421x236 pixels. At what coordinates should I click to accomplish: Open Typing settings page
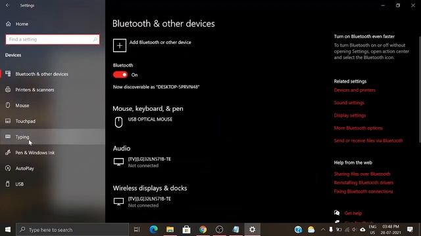tap(53, 137)
